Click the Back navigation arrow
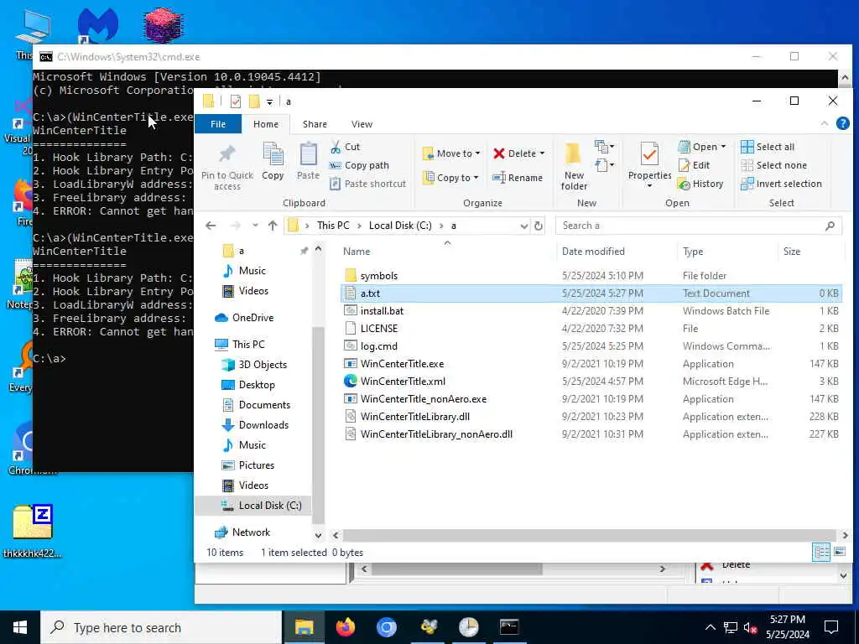 click(x=211, y=226)
